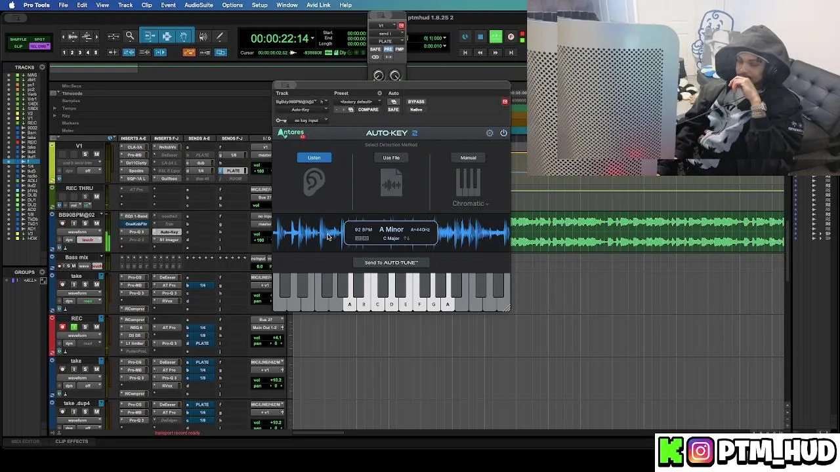
Task: Toggle plugin BYPASS button
Action: pos(416,102)
